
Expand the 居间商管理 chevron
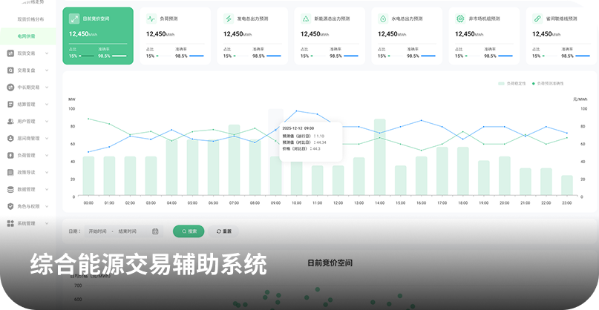point(47,138)
